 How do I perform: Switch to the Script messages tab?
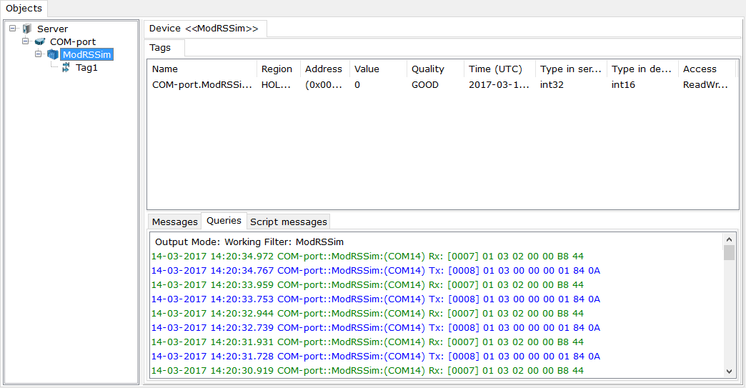click(288, 222)
